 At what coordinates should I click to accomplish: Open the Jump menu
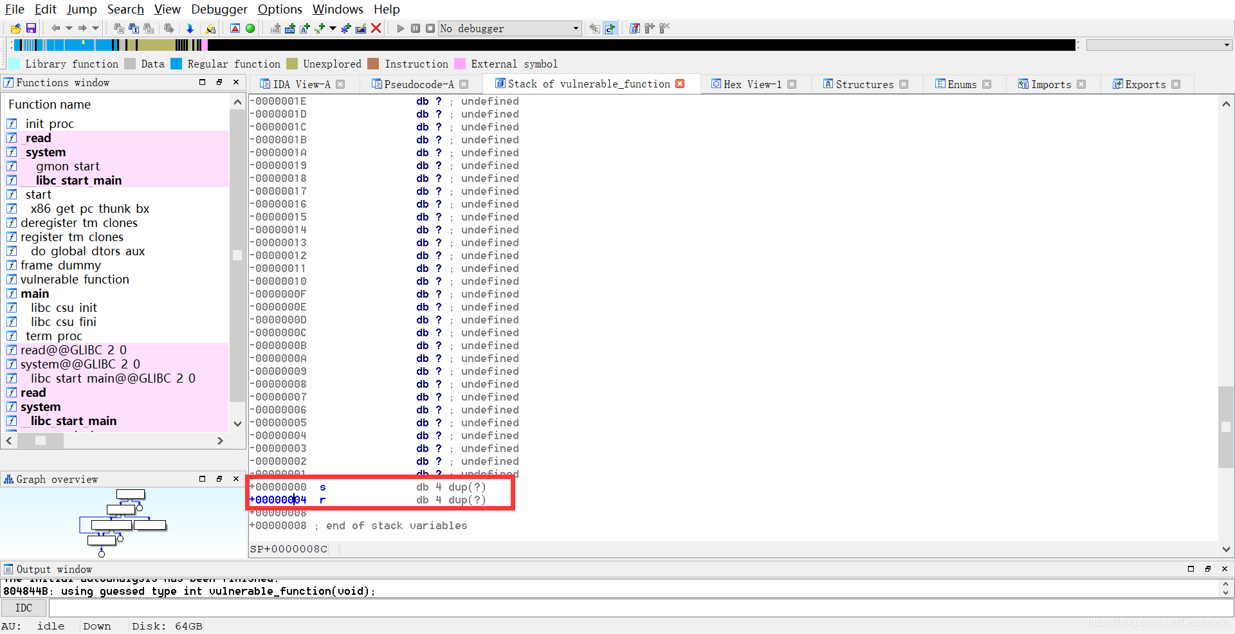(82, 9)
